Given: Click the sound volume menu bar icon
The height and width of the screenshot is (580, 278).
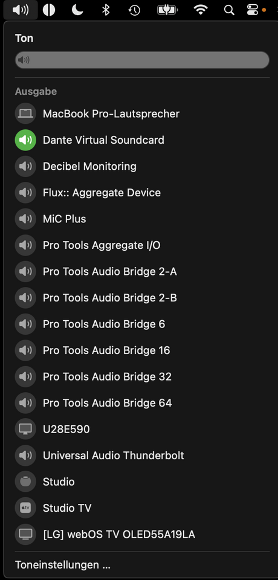Looking at the screenshot, I should pyautogui.click(x=21, y=10).
